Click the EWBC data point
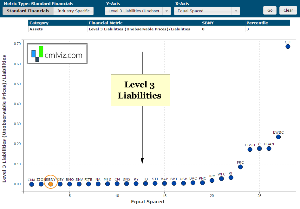 click(278, 137)
